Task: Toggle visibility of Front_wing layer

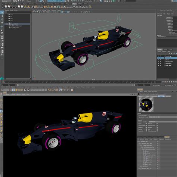Action: [158, 65]
